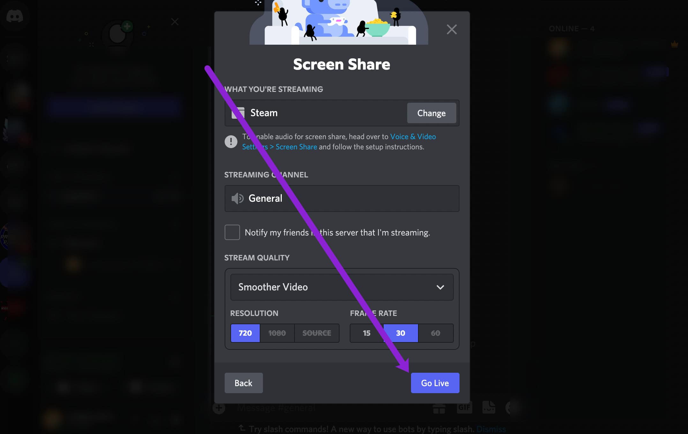Select 1080 resolution option

[x=277, y=333]
